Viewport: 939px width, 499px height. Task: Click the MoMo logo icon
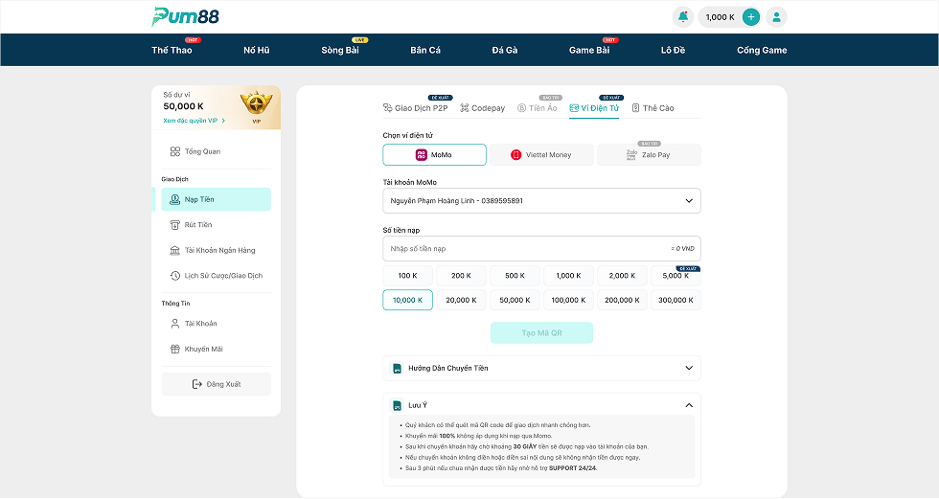pyautogui.click(x=422, y=155)
